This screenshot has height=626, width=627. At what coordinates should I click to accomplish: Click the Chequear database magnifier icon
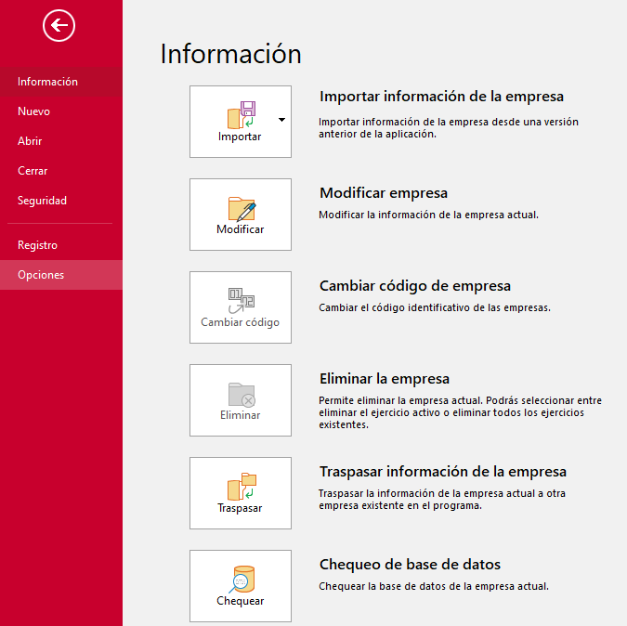(x=242, y=580)
